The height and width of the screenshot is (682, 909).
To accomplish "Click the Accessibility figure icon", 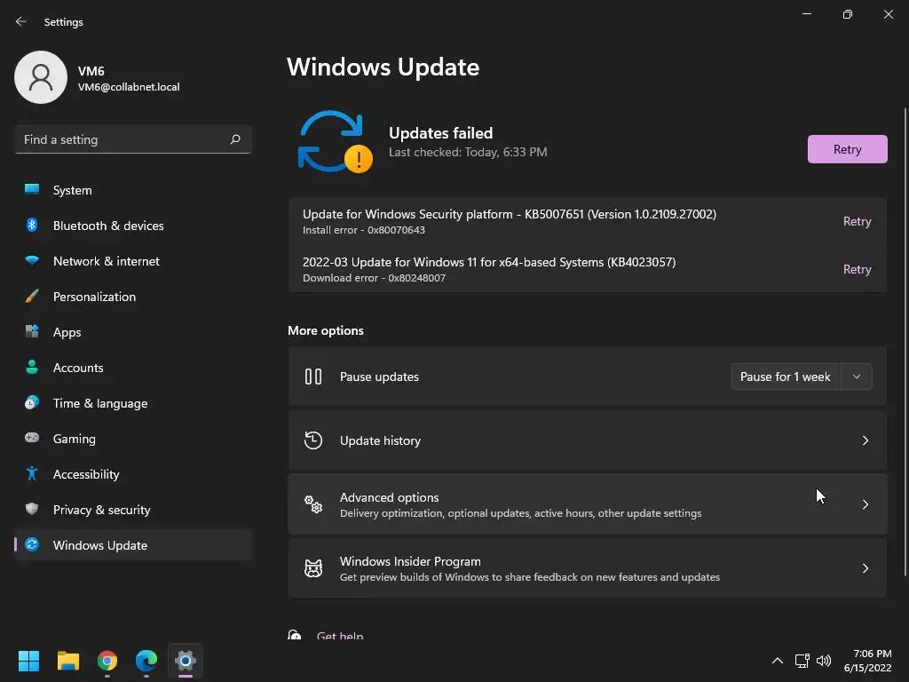I will (32, 474).
